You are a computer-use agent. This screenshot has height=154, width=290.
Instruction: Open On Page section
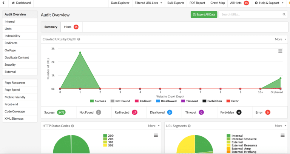[x=20, y=50]
